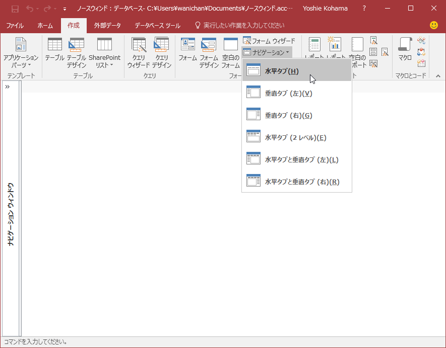Click the レポート icon with green header

point(314,45)
